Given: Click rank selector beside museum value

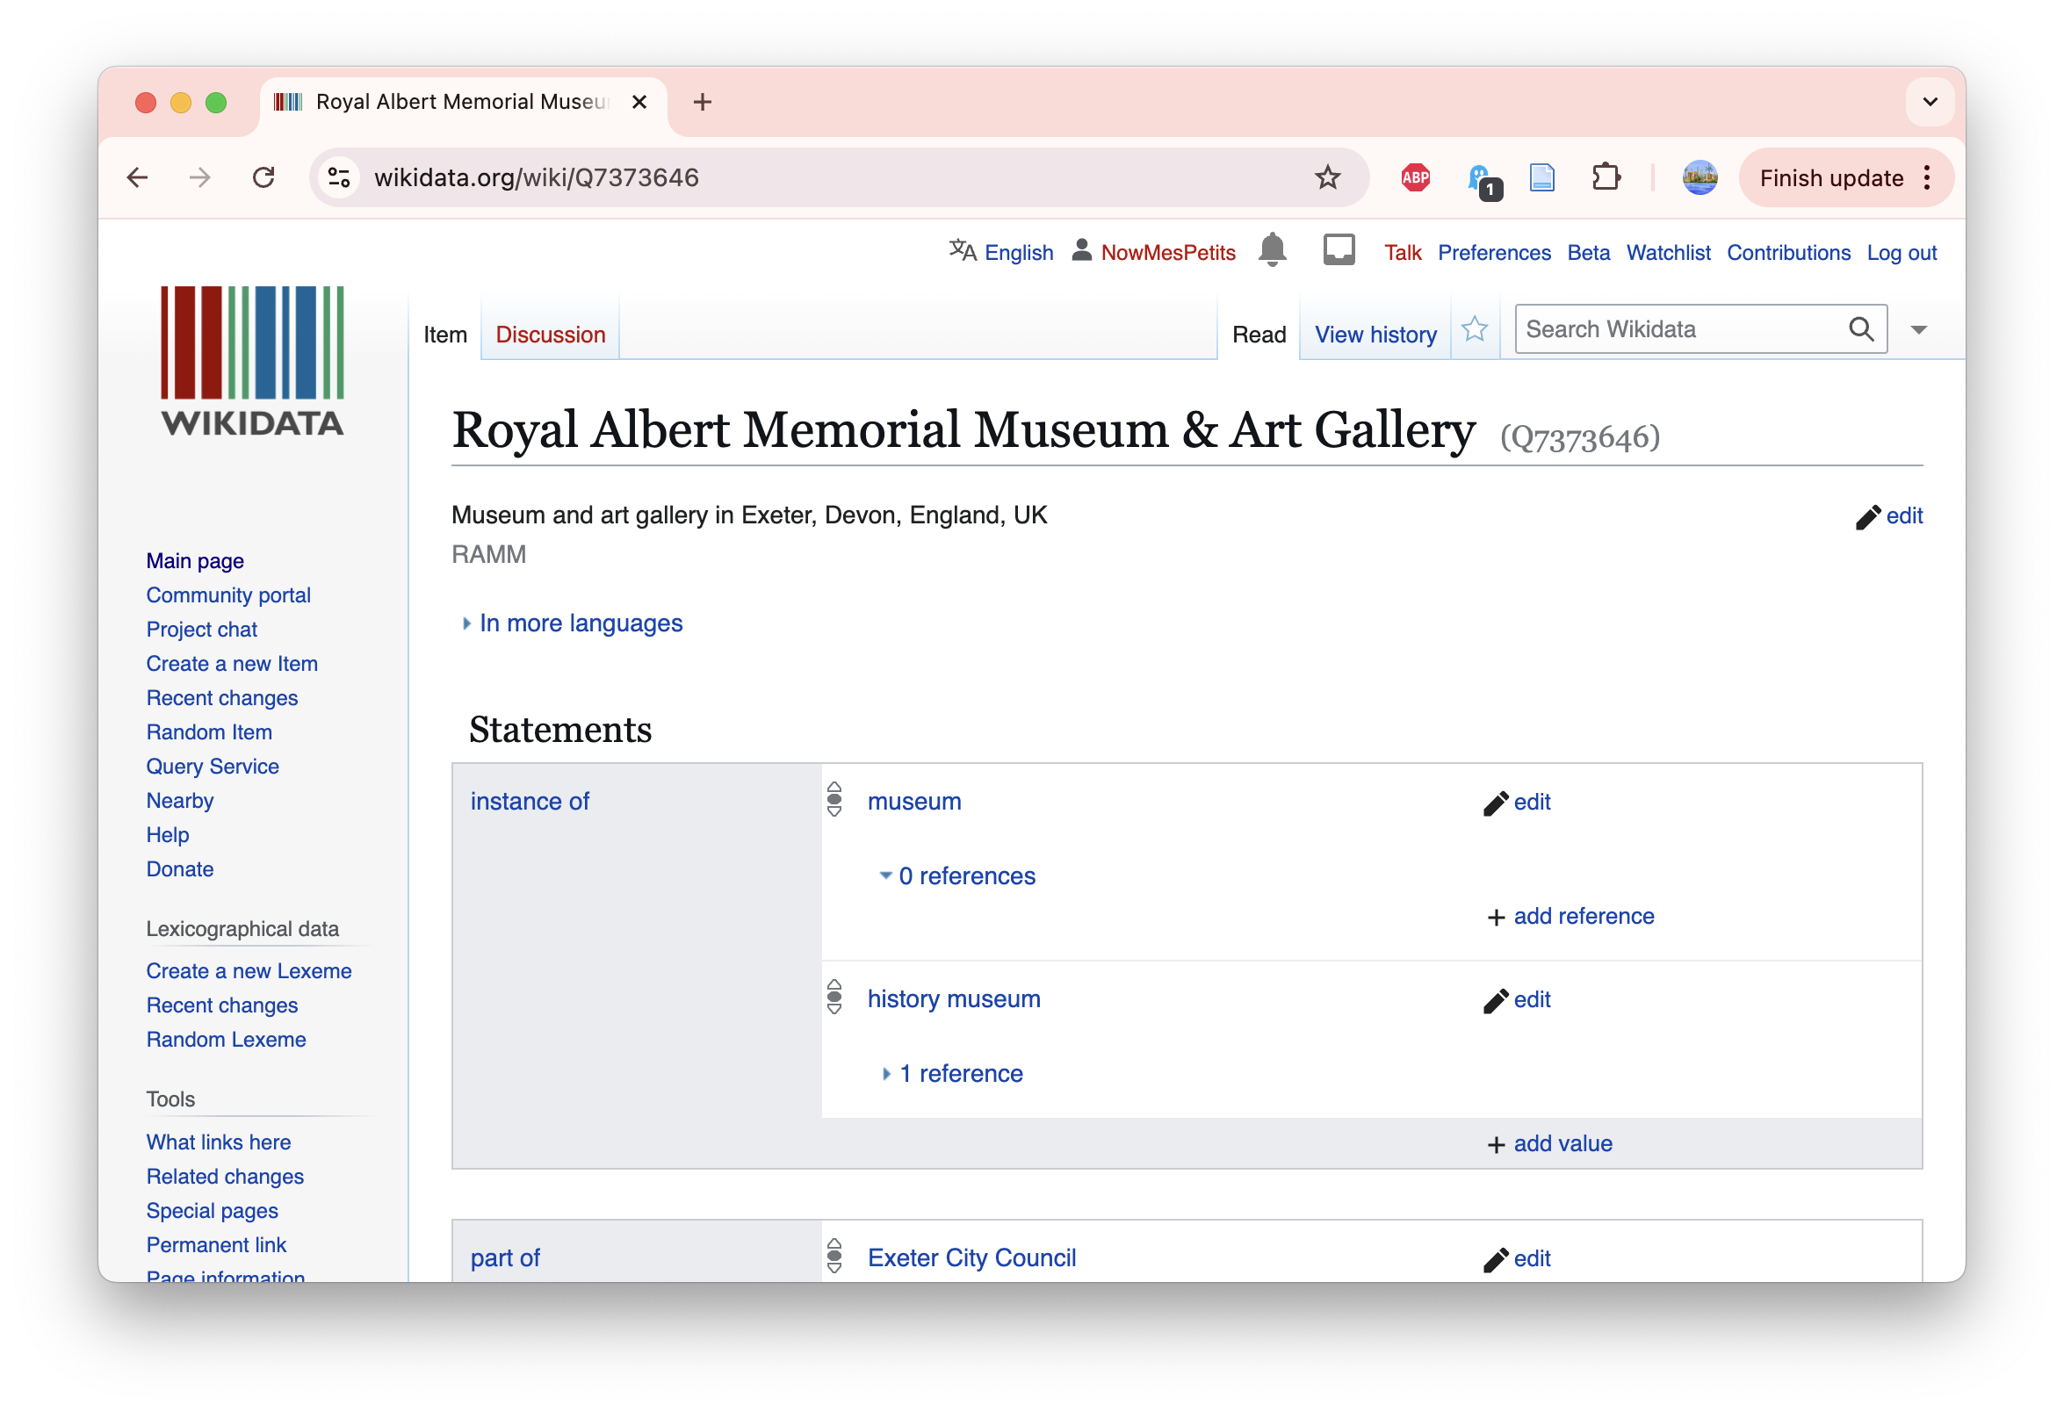Looking at the screenshot, I should pyautogui.click(x=834, y=799).
